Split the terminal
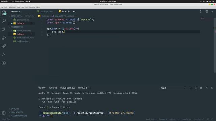The height and width of the screenshot is (121, 216). click(x=196, y=88)
